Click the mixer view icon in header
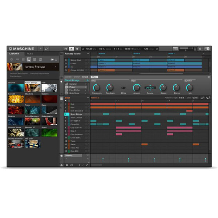The width and height of the screenshot is (218, 218). 175,49
